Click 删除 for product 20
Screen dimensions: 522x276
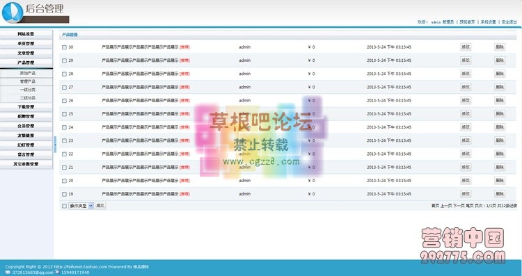(x=500, y=181)
